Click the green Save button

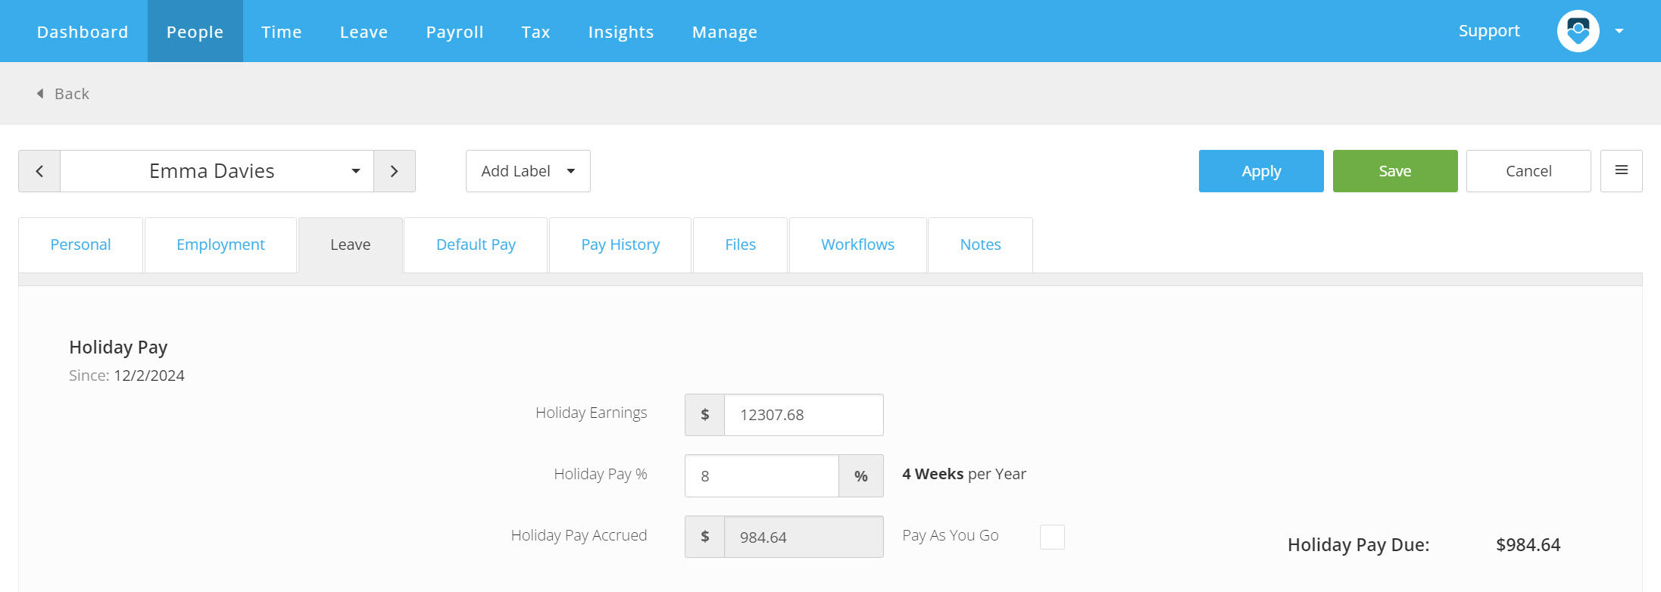coord(1395,171)
